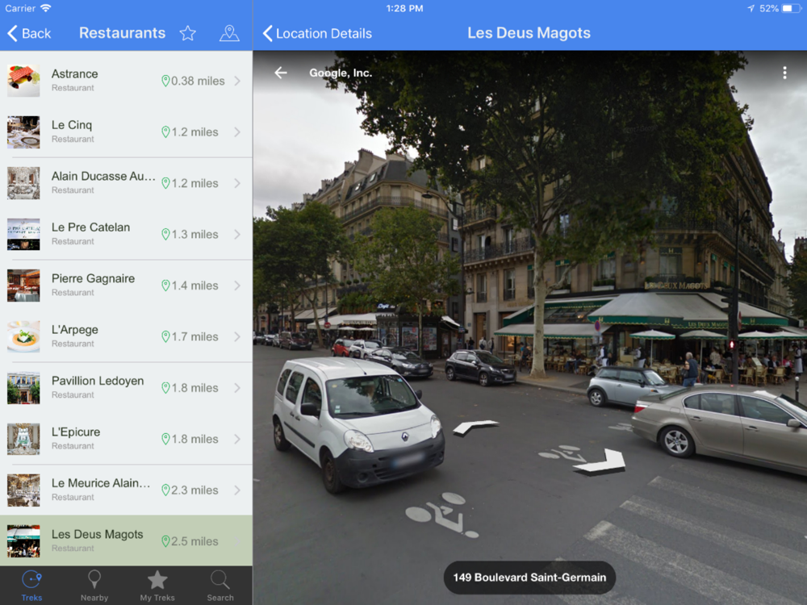Screen dimensions: 807x605
Task: Expand the L'Arpege row chevron
Action: click(x=237, y=337)
